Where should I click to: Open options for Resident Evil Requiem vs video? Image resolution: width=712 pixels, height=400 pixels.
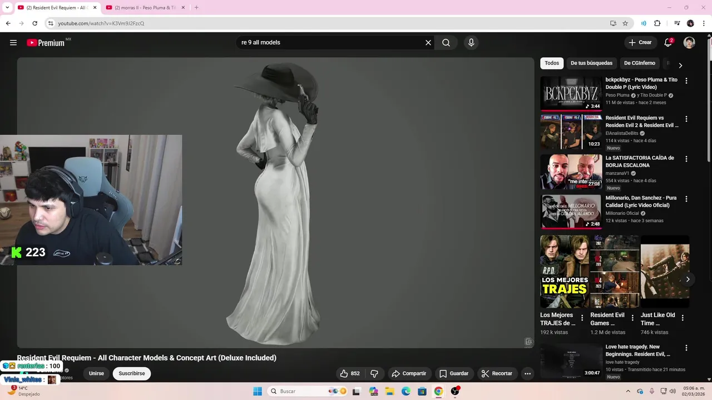pos(686,119)
